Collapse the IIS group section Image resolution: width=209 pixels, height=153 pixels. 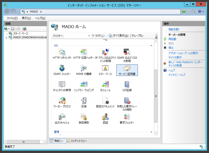[x=151, y=46]
